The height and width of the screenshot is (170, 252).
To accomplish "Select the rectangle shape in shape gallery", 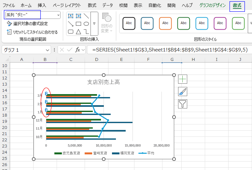I will pos(78,24).
